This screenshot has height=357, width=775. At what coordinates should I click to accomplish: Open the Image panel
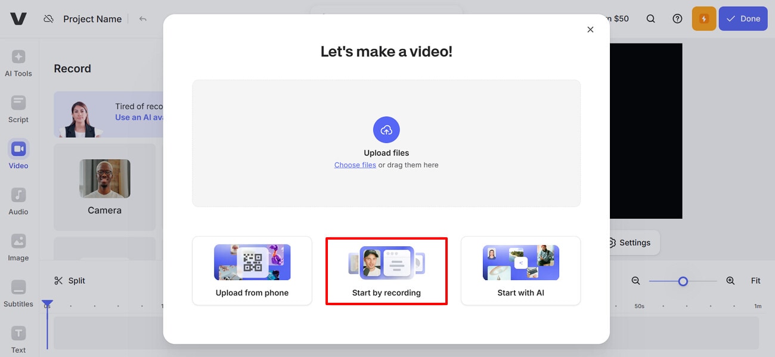click(18, 247)
